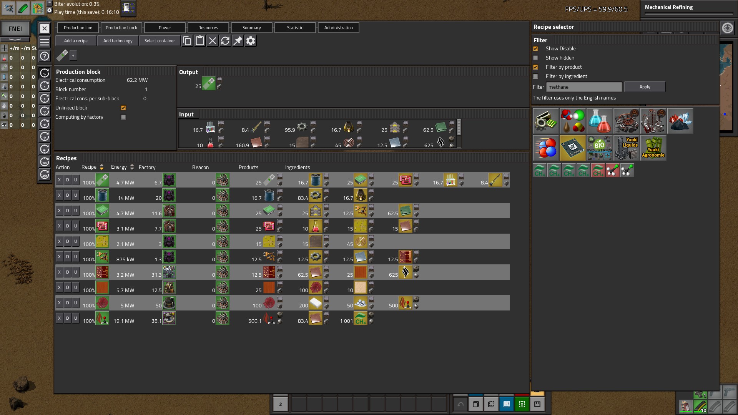Open the settings gear in Helmod toolbar

251,41
